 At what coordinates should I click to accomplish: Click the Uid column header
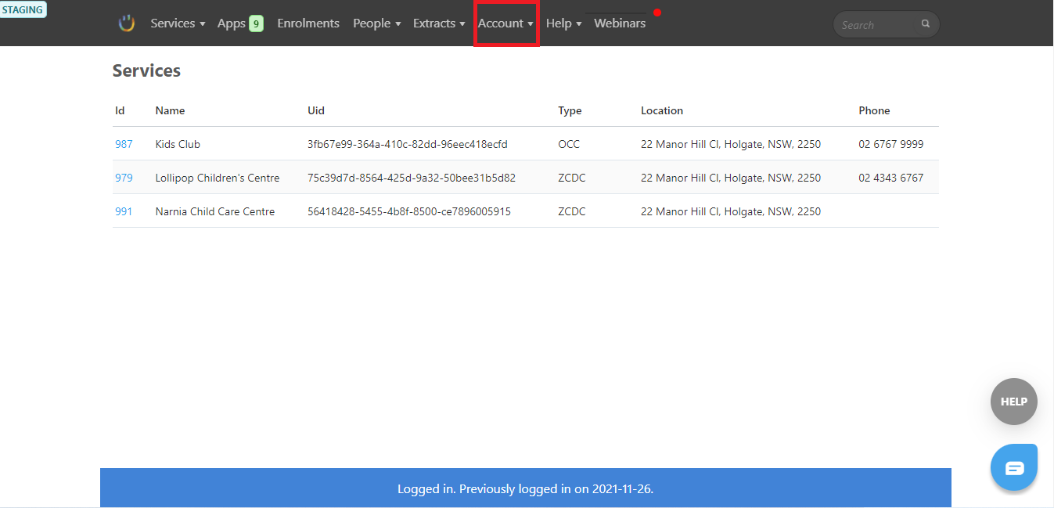316,110
